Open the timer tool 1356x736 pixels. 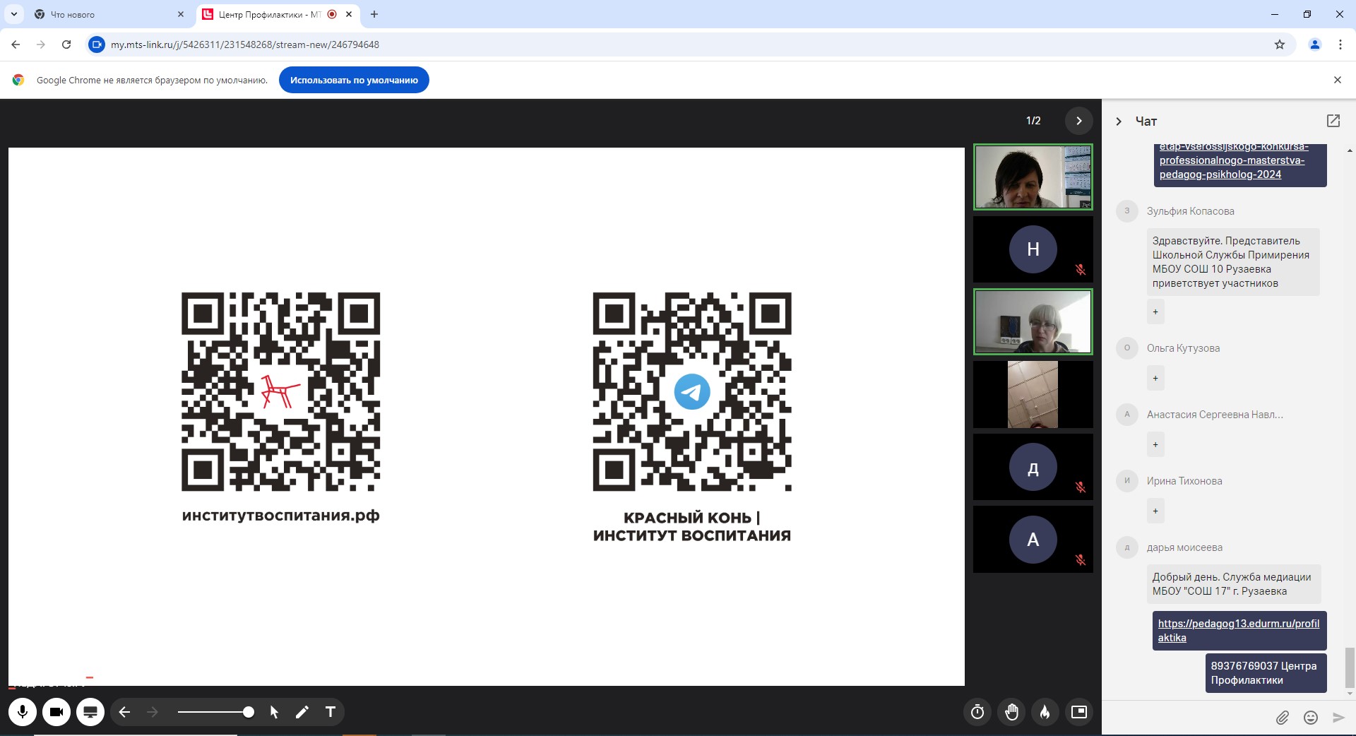pyautogui.click(x=977, y=712)
